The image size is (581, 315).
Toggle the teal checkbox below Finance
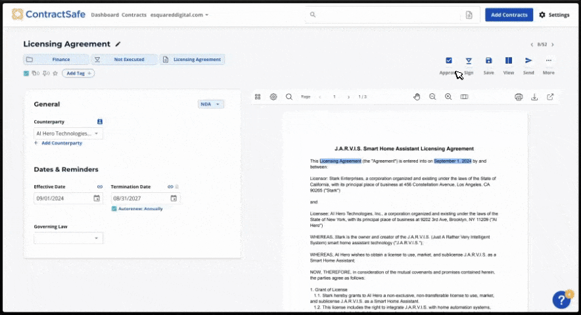click(x=26, y=73)
